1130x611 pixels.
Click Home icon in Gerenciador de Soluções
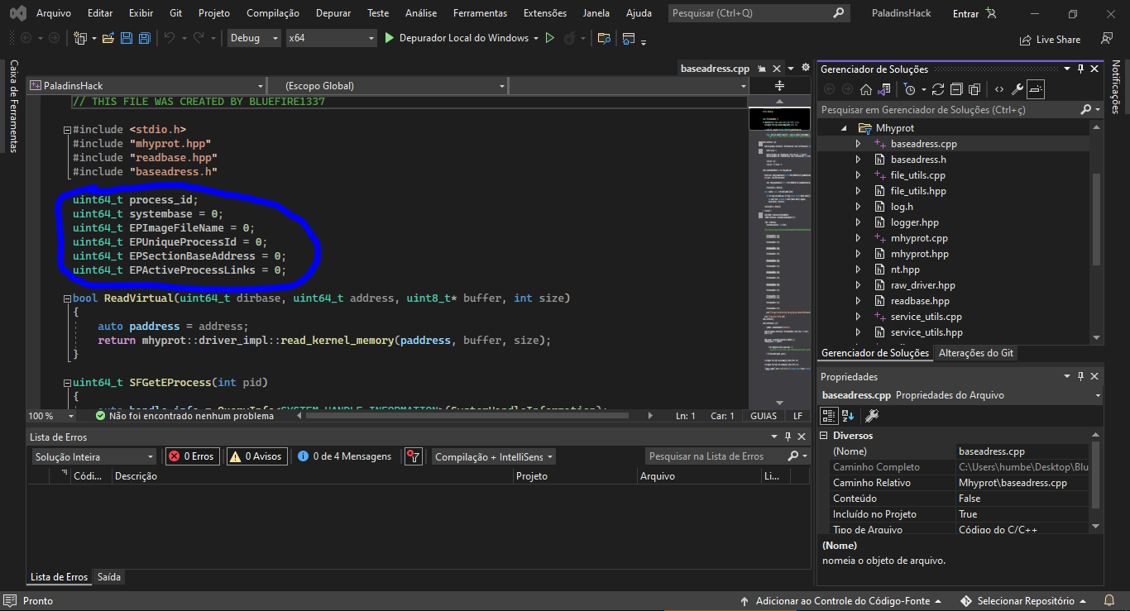[865, 89]
